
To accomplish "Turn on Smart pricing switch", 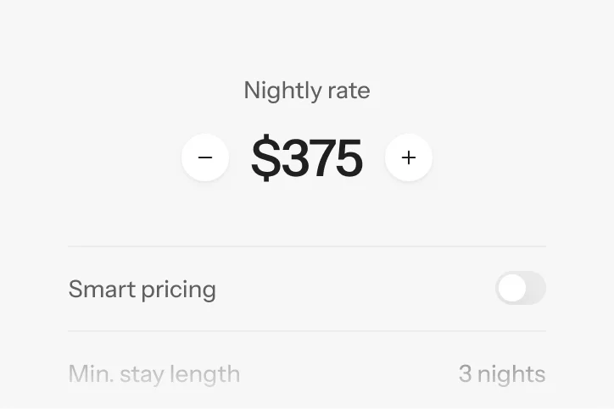I will click(x=520, y=289).
